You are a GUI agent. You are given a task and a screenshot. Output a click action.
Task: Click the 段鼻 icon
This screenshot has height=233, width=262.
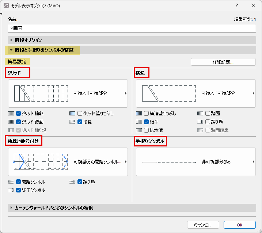tap(72, 122)
